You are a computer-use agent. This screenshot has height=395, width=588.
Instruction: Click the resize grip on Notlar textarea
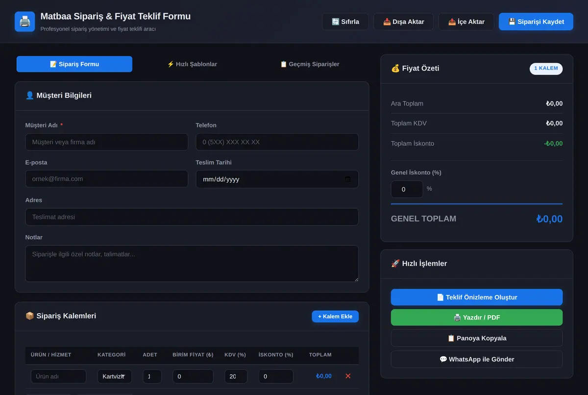point(356,279)
